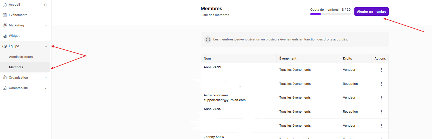Click the Ajouter un membre button
The width and height of the screenshot is (432, 139).
371,12
